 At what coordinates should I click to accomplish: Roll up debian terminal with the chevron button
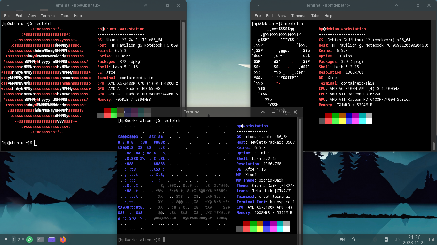396,5
